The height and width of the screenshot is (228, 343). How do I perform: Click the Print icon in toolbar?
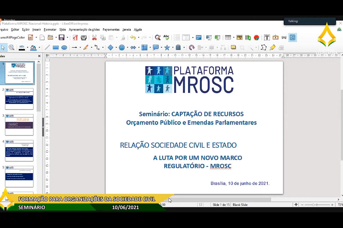(x=84, y=38)
